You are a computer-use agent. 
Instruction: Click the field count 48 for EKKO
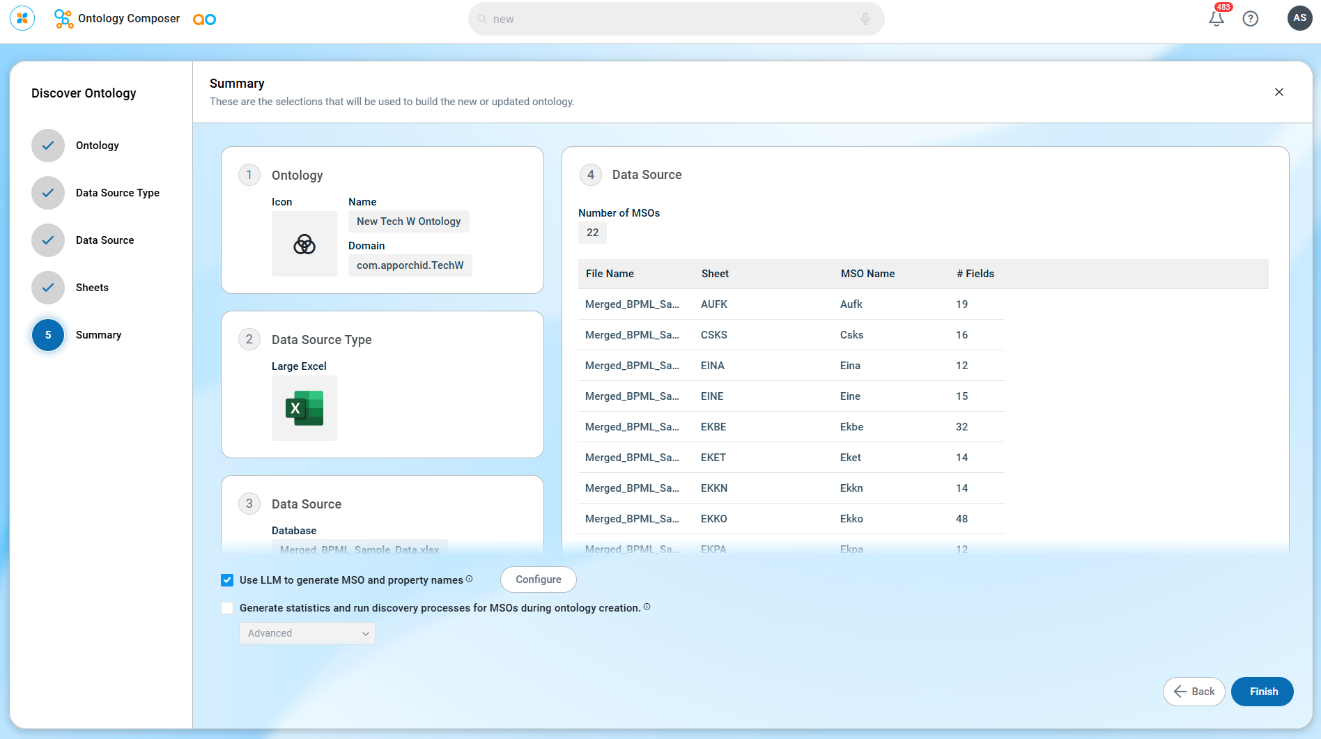click(x=961, y=519)
